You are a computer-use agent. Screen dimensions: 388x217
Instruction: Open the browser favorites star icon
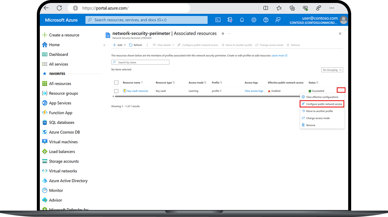279,8
